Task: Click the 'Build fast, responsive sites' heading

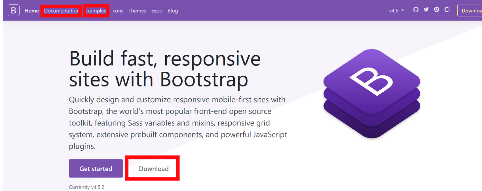Action: (165, 69)
